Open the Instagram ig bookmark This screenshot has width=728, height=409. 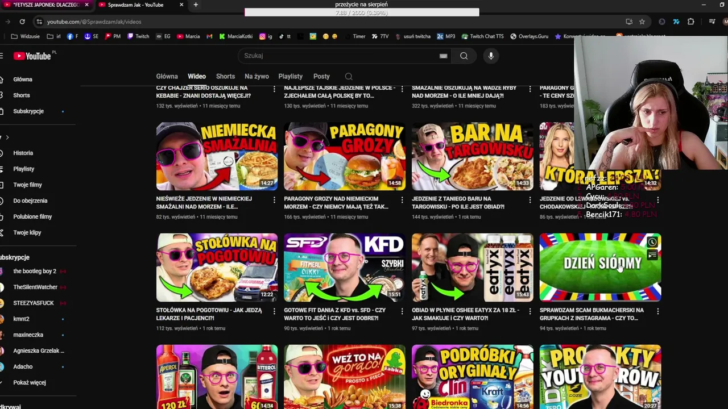click(x=266, y=36)
